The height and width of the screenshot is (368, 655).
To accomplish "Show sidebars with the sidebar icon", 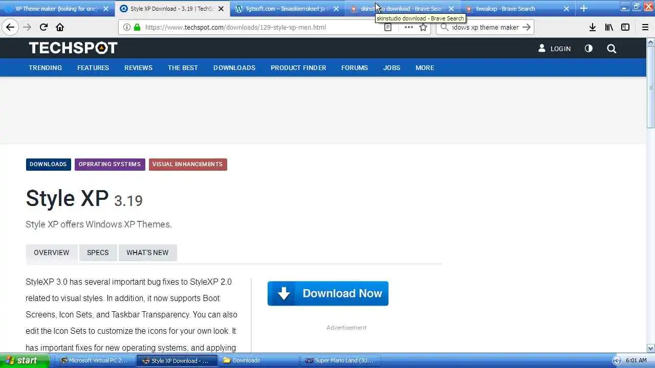I will click(625, 27).
